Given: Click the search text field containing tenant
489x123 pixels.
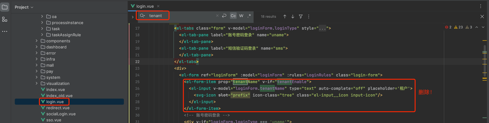Looking at the screenshot, I should click(x=181, y=16).
